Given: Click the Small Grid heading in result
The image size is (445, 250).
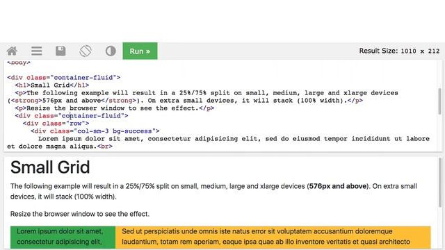Looking at the screenshot, I should (x=50, y=167).
